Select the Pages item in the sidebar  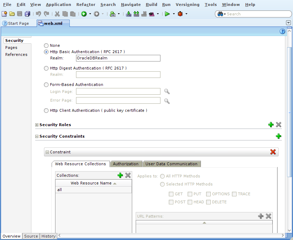click(11, 48)
